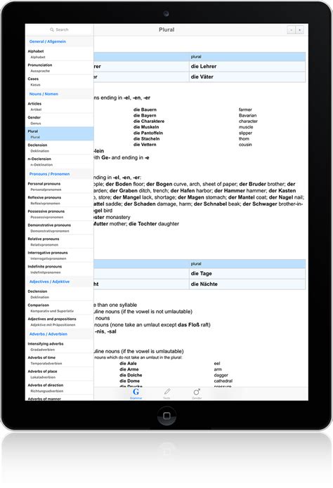
Task: Open Adverbs of direction topic
Action: pyautogui.click(x=59, y=388)
